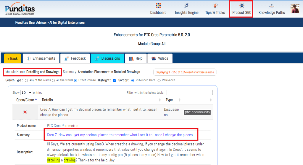Screen dimensions: 303x165
Task: Switch to the Feedback tab
Action: 75,58
